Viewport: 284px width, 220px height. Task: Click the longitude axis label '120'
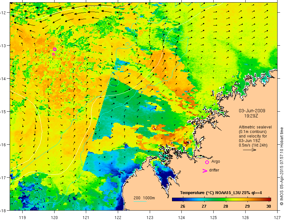point(54,217)
